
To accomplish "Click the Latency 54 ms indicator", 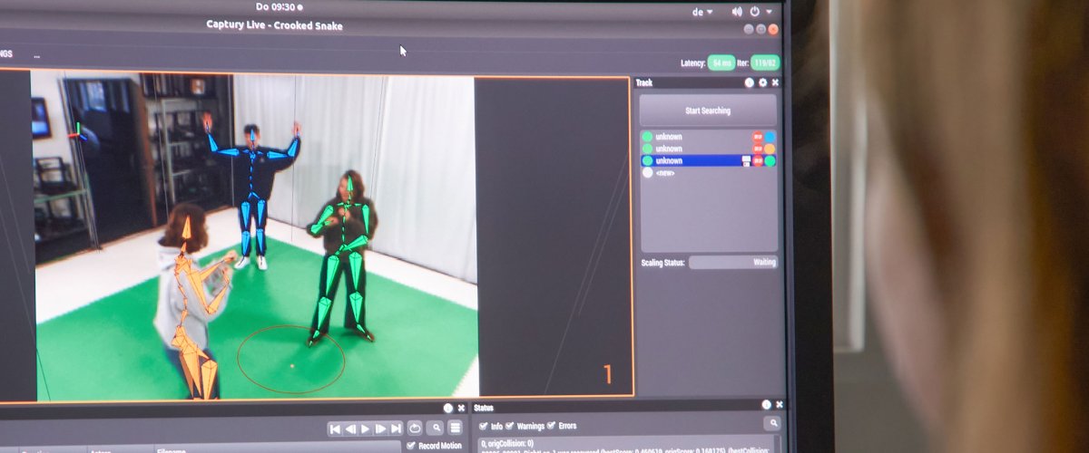I will click(x=722, y=63).
